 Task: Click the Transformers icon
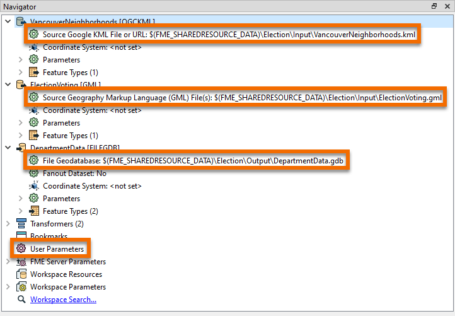[x=21, y=224]
